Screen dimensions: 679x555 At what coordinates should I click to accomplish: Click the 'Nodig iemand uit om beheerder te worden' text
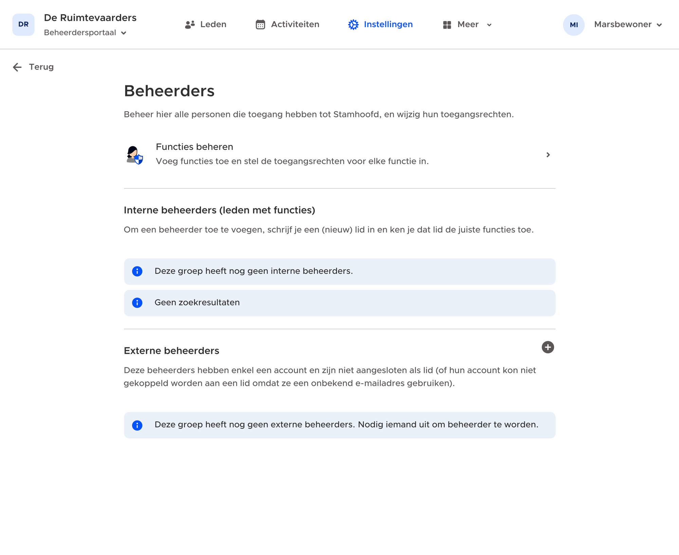tap(448, 425)
